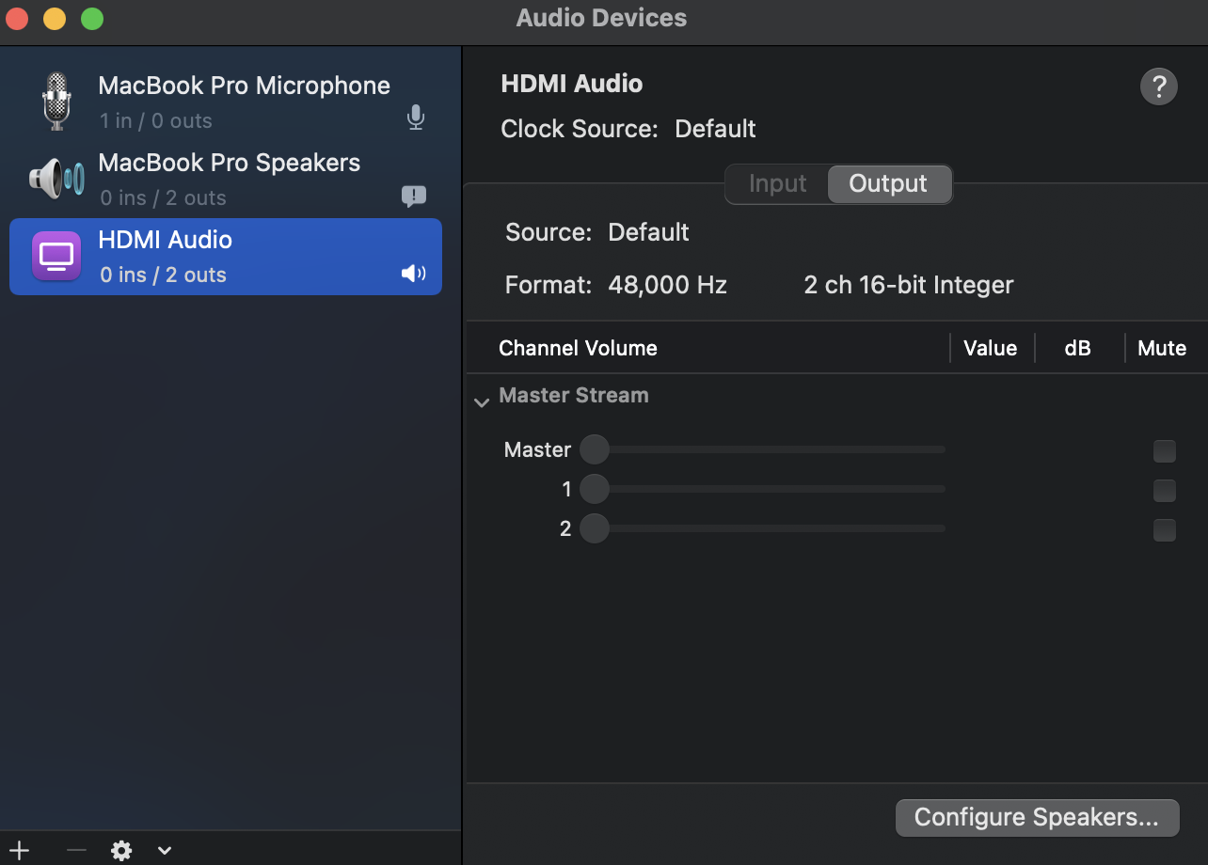Open the help question mark button
The width and height of the screenshot is (1208, 865).
1158,87
